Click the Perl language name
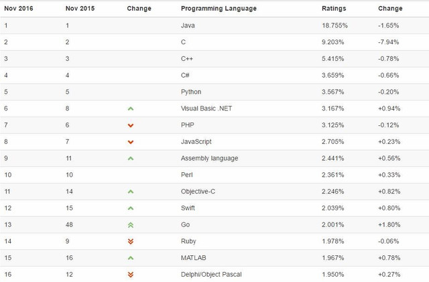The width and height of the screenshot is (429, 282). (x=188, y=175)
